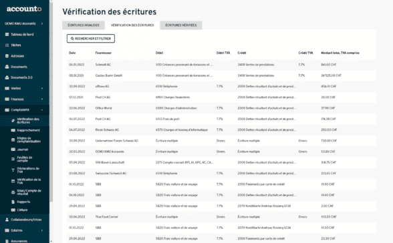Expand the Finances menu chevron

(42, 99)
